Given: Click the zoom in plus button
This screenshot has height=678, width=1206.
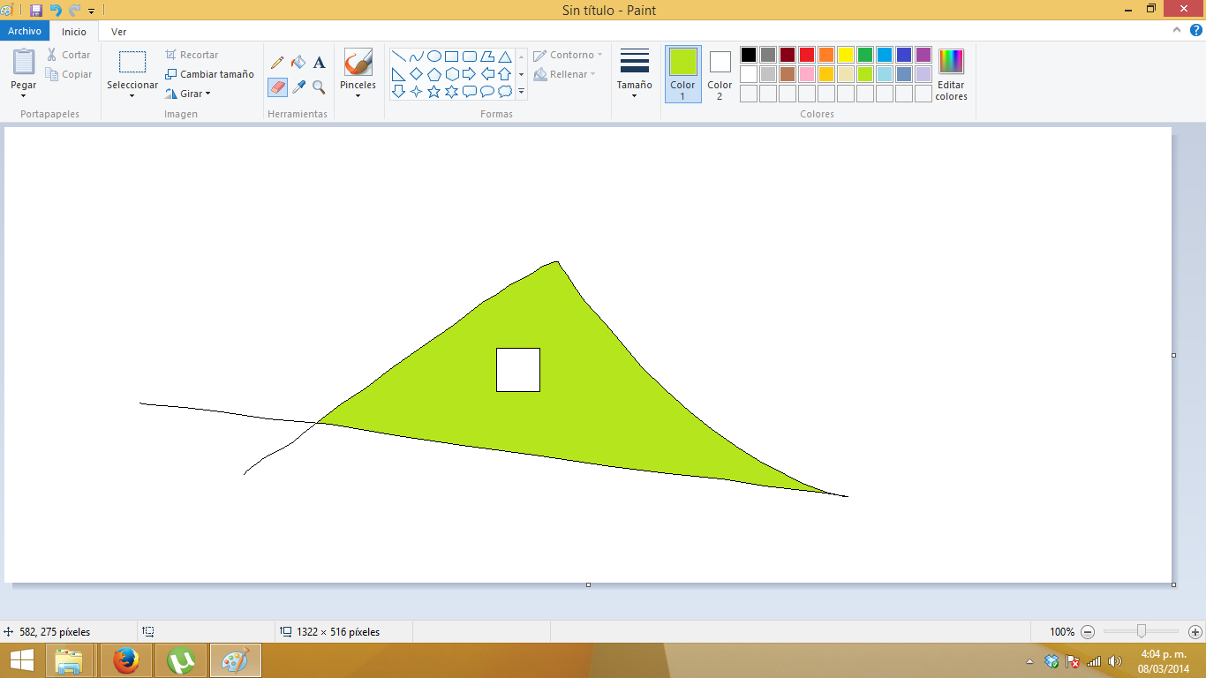Looking at the screenshot, I should (1195, 632).
